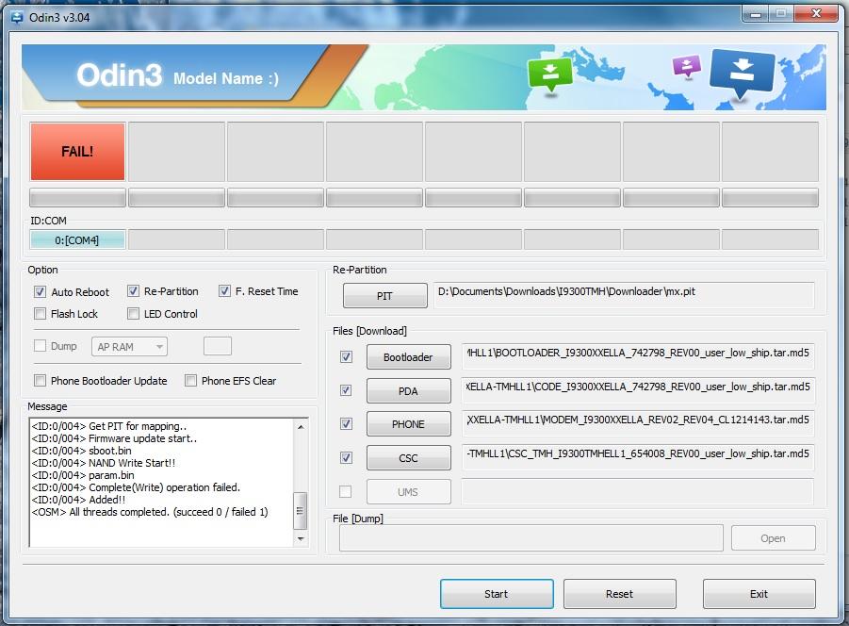Open the AP RAM dropdown
849x626 pixels.
click(129, 347)
